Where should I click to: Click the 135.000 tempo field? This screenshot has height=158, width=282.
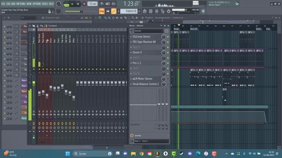(93, 4)
